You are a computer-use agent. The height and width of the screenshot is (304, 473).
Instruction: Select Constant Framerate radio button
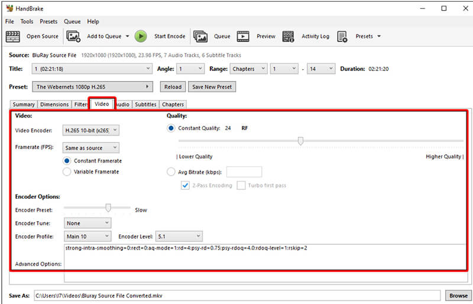coord(67,161)
